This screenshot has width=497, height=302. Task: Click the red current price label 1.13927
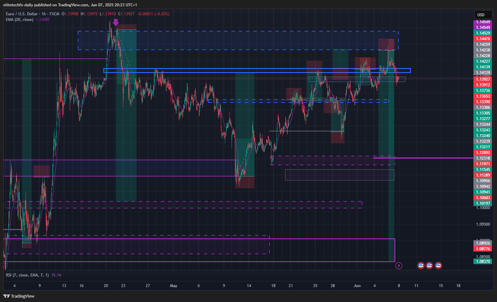click(483, 79)
